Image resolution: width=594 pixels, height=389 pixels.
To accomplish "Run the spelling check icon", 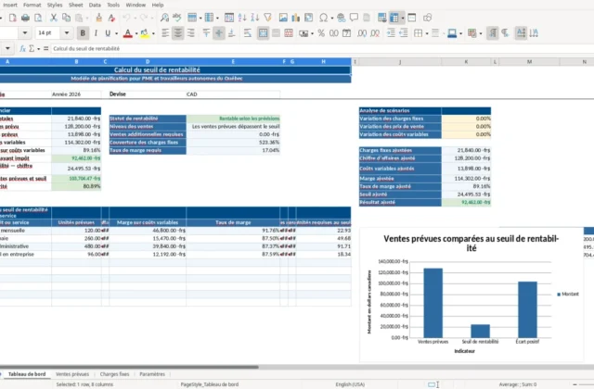I will coord(177,18).
